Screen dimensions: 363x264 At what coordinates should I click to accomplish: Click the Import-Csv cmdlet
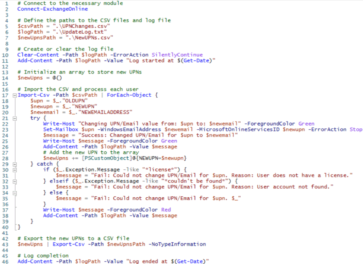tap(34, 95)
